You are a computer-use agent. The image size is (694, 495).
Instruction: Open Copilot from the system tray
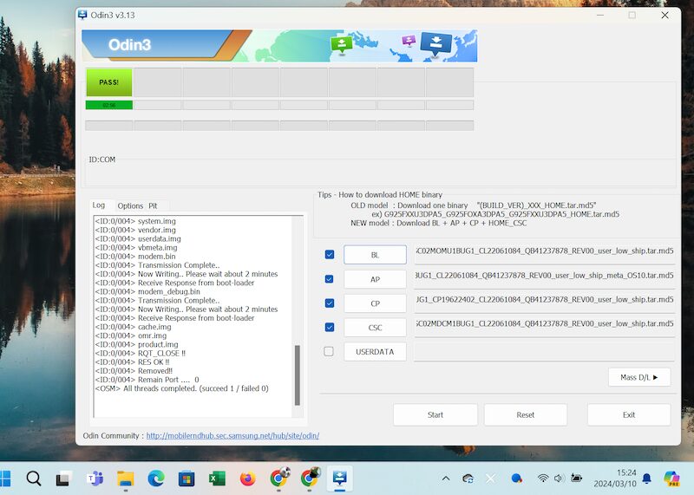tap(671, 478)
